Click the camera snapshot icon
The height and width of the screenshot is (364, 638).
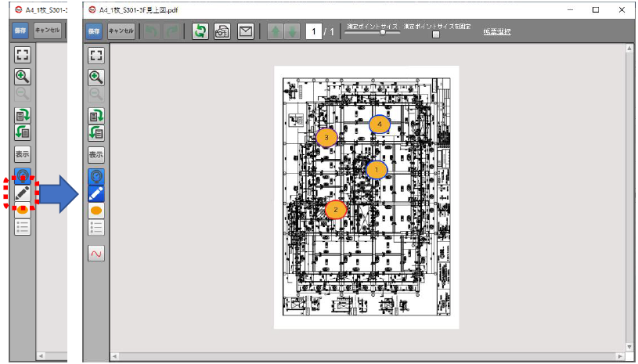click(222, 31)
